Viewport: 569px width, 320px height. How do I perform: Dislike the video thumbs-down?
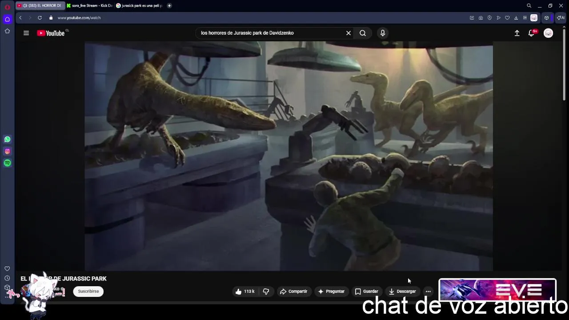click(266, 292)
